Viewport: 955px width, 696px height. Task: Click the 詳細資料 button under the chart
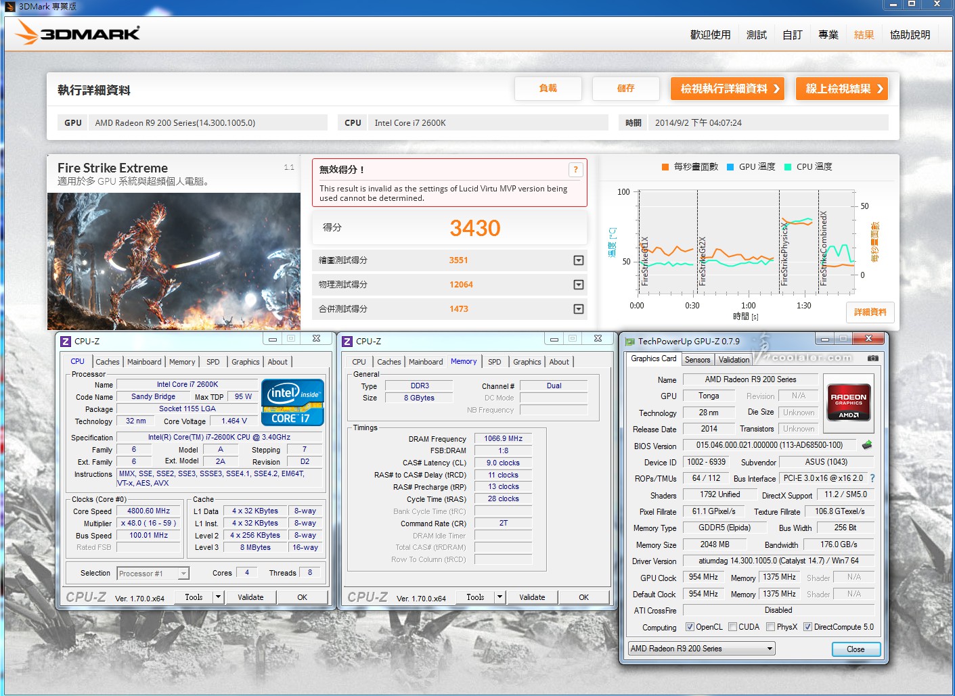click(x=870, y=312)
